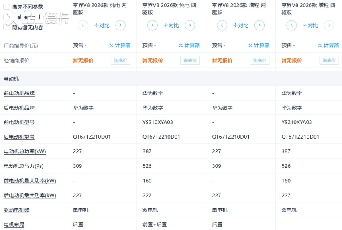Viewport: 342px width, 230px height.
Task: Click 526 horsepower in 增程 四驱版 column
Action: click(286, 166)
